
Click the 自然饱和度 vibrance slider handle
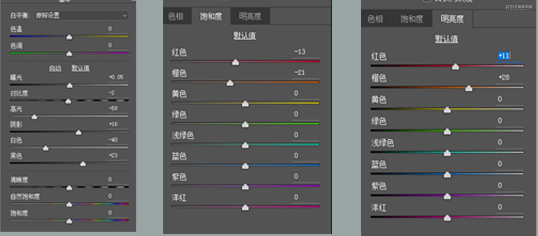coord(69,204)
